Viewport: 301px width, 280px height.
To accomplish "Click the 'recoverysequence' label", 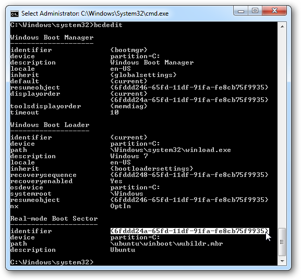I will tap(43, 175).
